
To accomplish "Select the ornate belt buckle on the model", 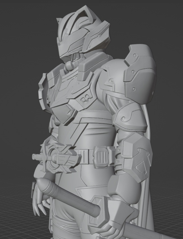I will tap(57, 158).
